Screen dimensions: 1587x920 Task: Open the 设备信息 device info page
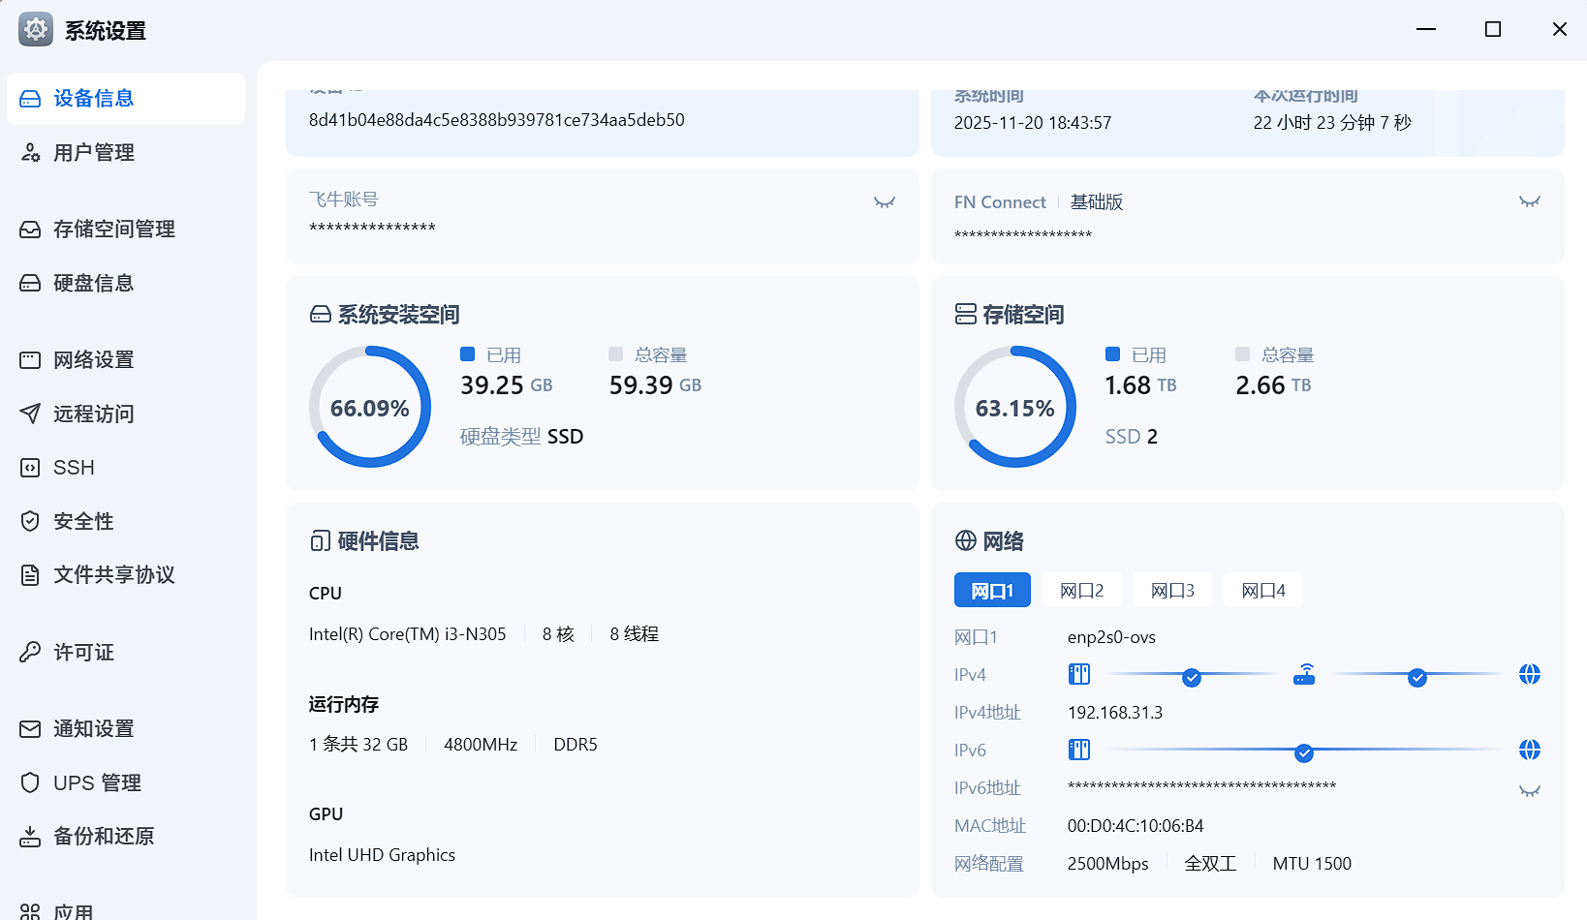click(126, 99)
